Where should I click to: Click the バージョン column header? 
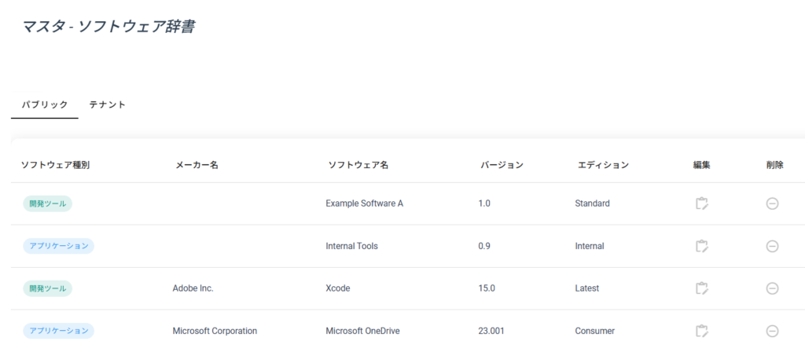(502, 165)
